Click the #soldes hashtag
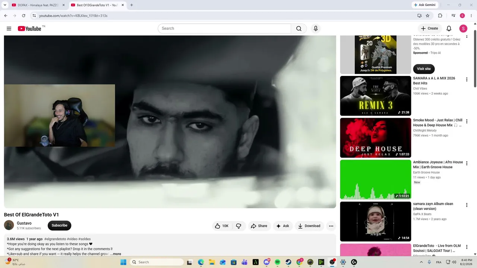This screenshot has height=268, width=477. coord(85,239)
